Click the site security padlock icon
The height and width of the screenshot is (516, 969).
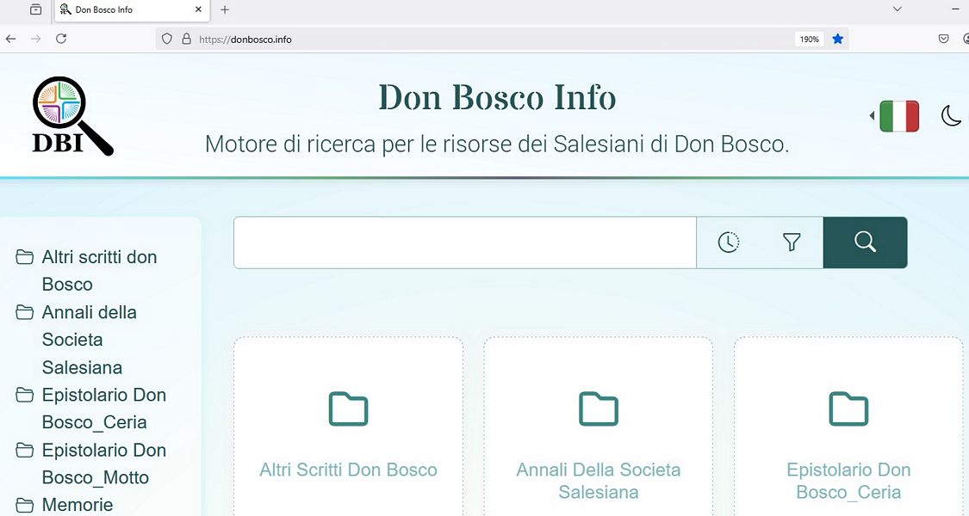coord(187,39)
